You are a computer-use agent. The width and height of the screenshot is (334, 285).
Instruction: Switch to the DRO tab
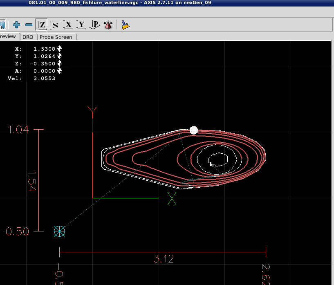[x=28, y=37]
